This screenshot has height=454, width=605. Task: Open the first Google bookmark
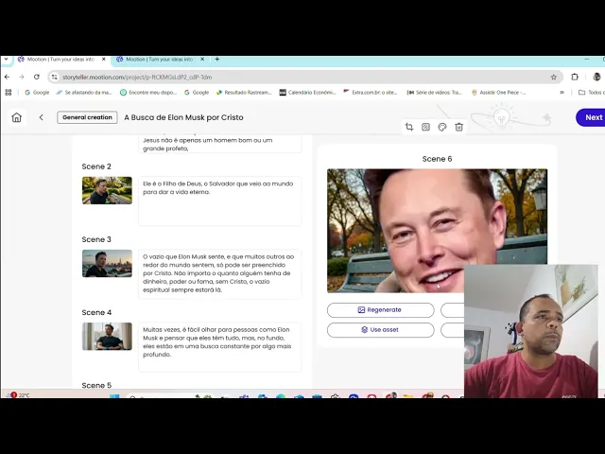click(37, 93)
